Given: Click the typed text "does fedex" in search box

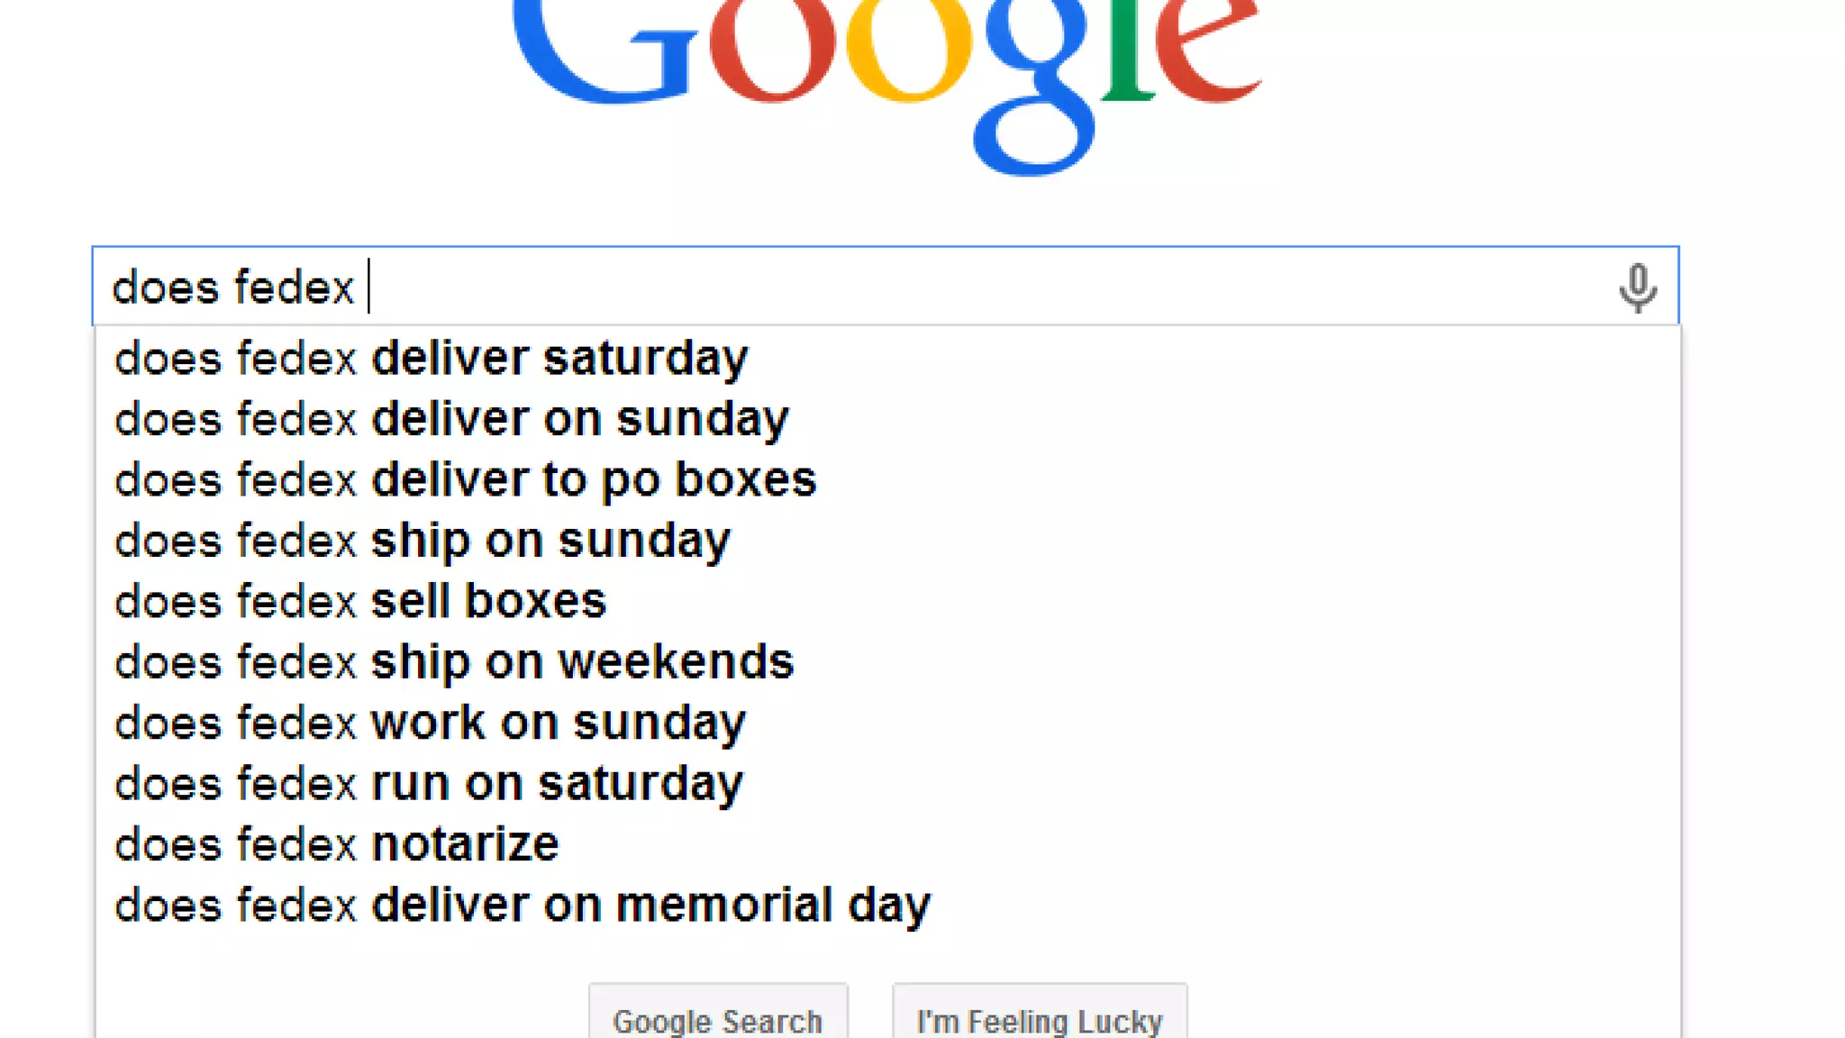Looking at the screenshot, I should (x=232, y=288).
